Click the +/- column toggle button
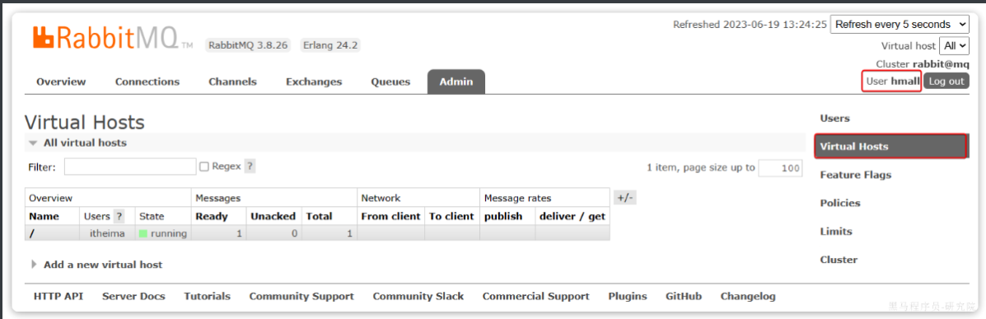 coord(625,198)
